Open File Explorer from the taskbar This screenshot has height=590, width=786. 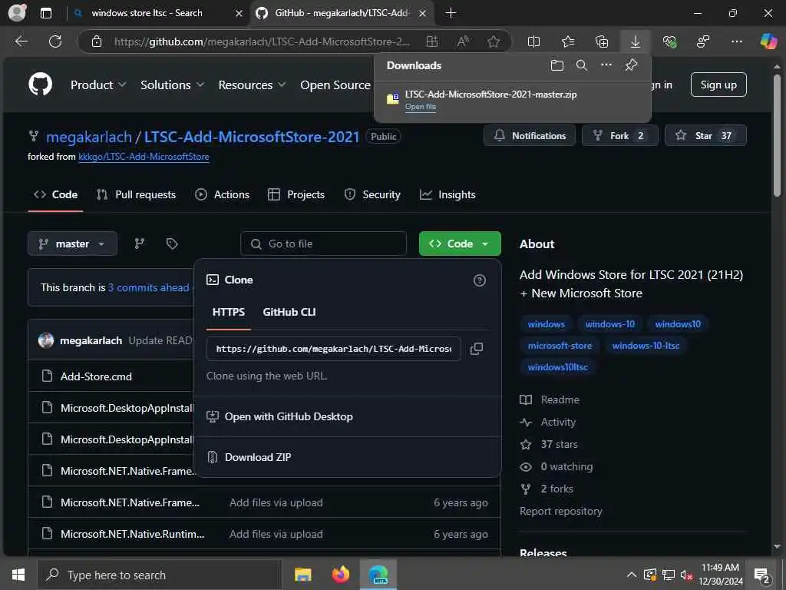302,575
